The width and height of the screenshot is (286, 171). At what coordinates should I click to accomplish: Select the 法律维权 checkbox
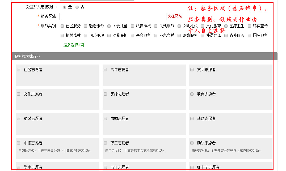132,26
